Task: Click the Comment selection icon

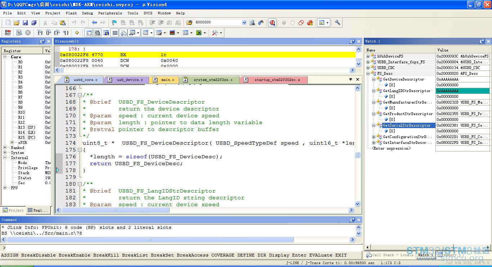Action: coord(169,23)
